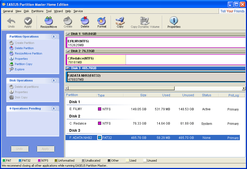
Task: Collapse the Disk Operations panel
Action: tap(54, 81)
